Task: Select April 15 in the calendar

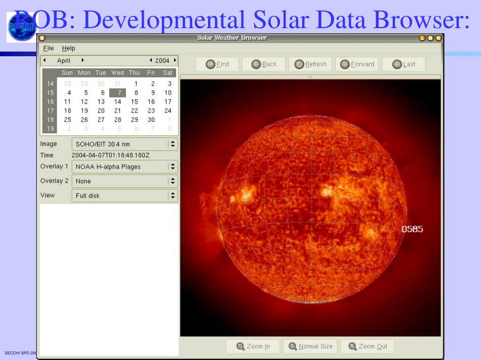Action: pyautogui.click(x=134, y=102)
